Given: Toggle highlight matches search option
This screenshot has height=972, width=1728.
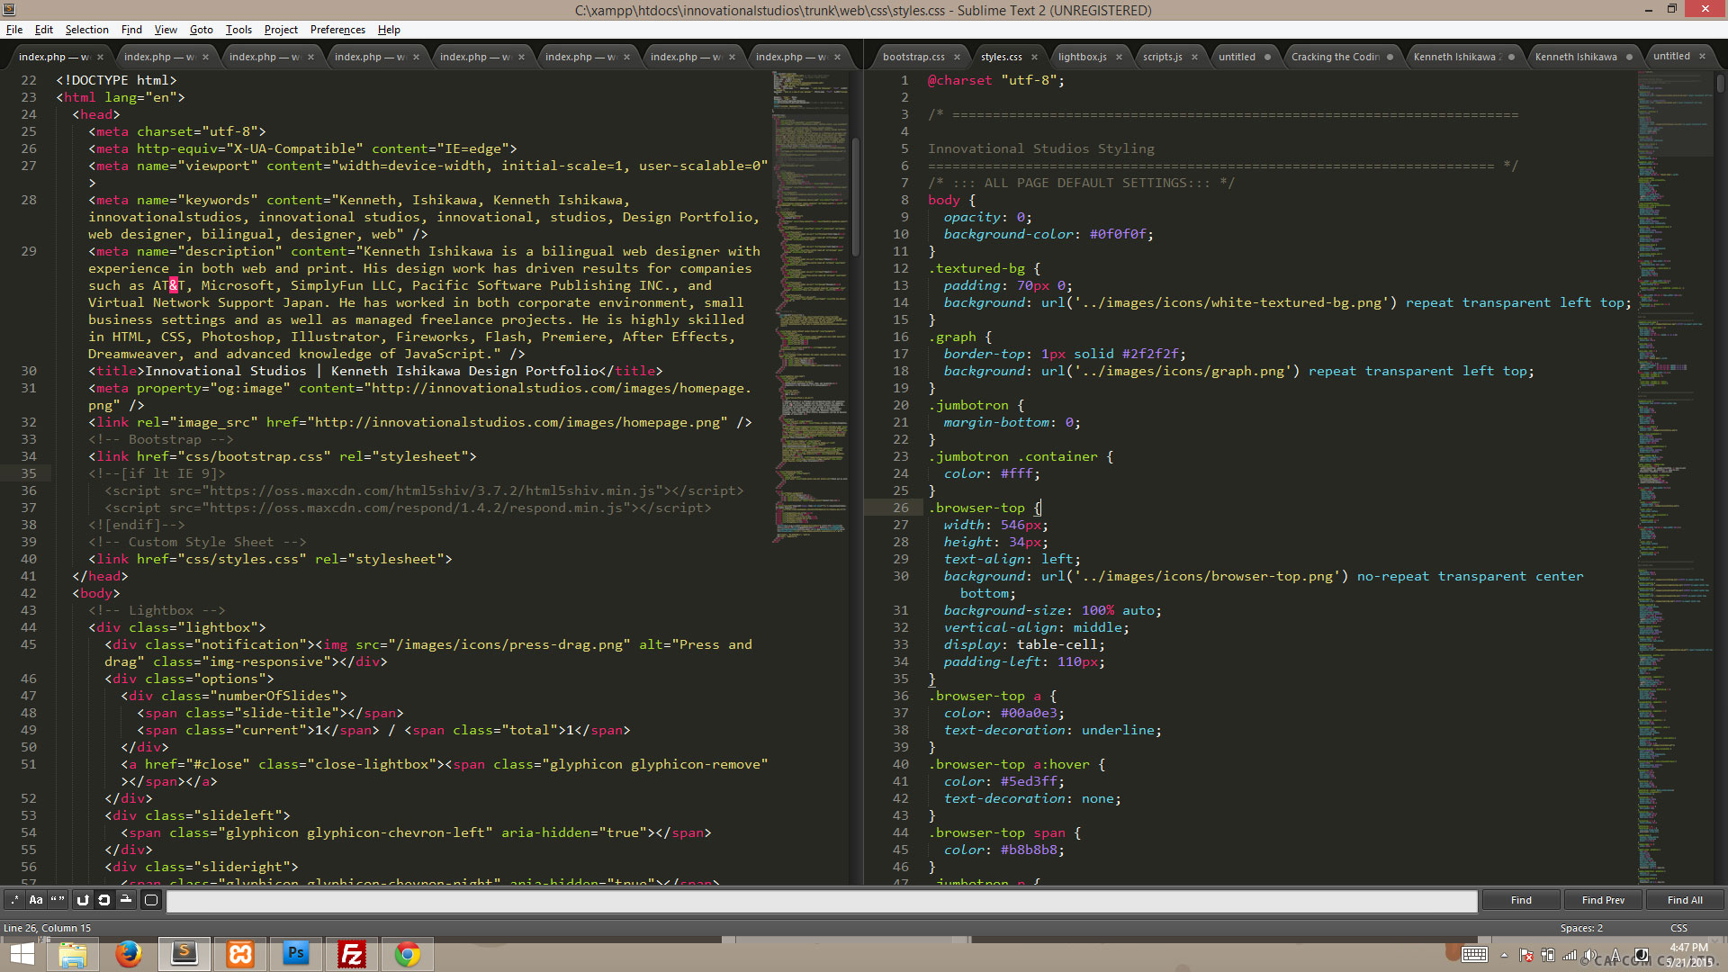Looking at the screenshot, I should tap(151, 900).
